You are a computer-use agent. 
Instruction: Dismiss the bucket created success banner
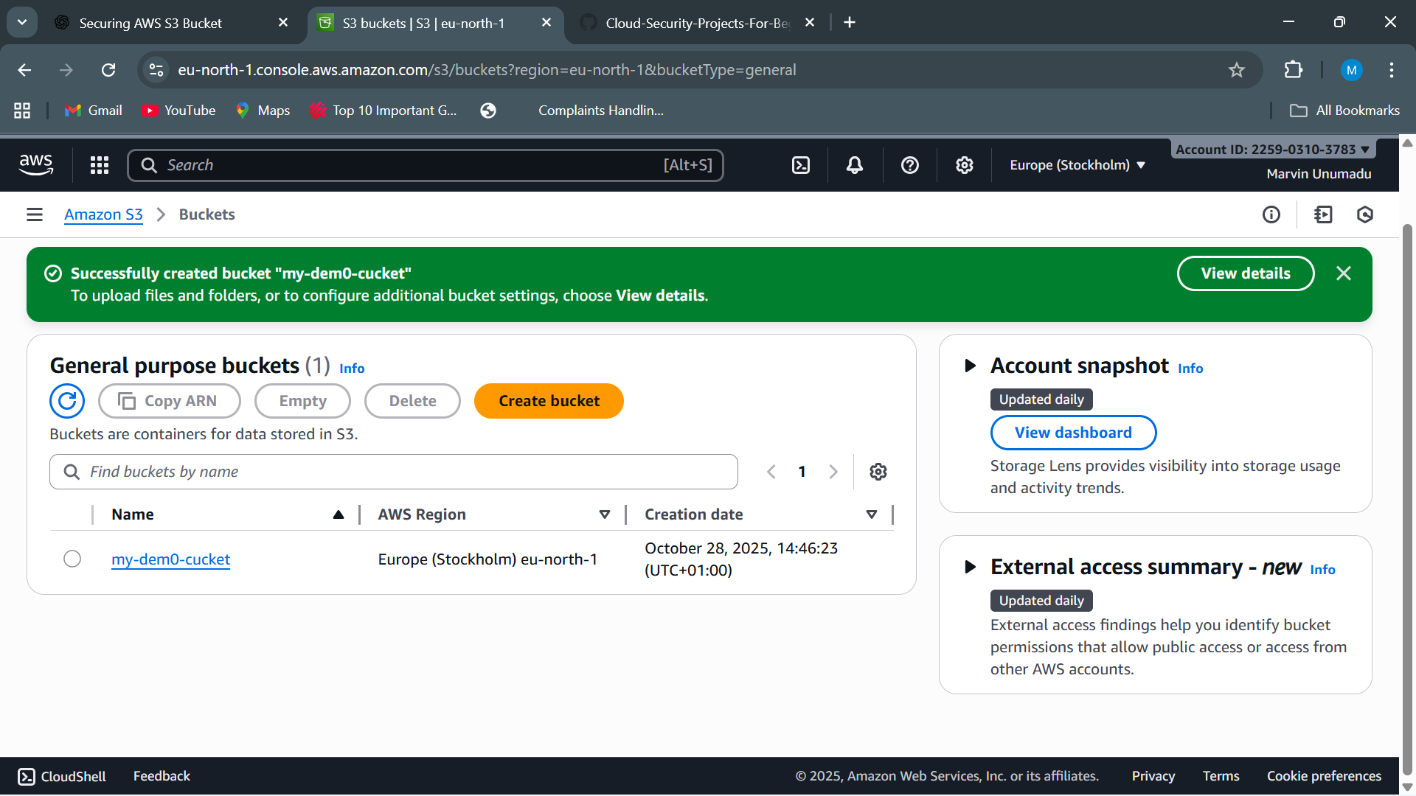(1344, 273)
